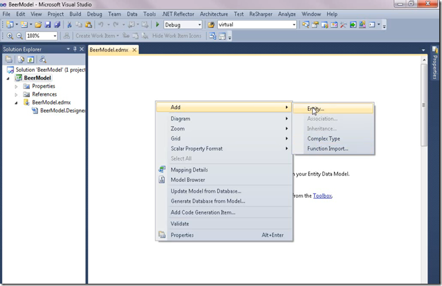The height and width of the screenshot is (286, 442).
Task: Open the Zoom submenu in the context menu
Action: coord(224,129)
